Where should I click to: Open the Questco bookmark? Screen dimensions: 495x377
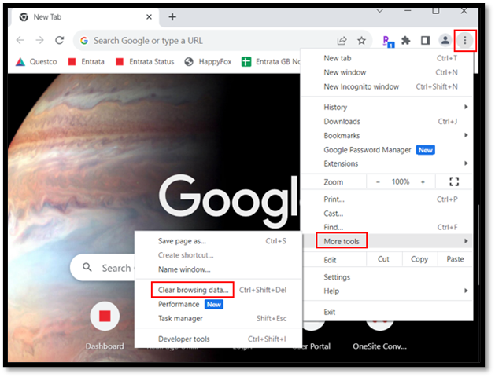tap(36, 62)
